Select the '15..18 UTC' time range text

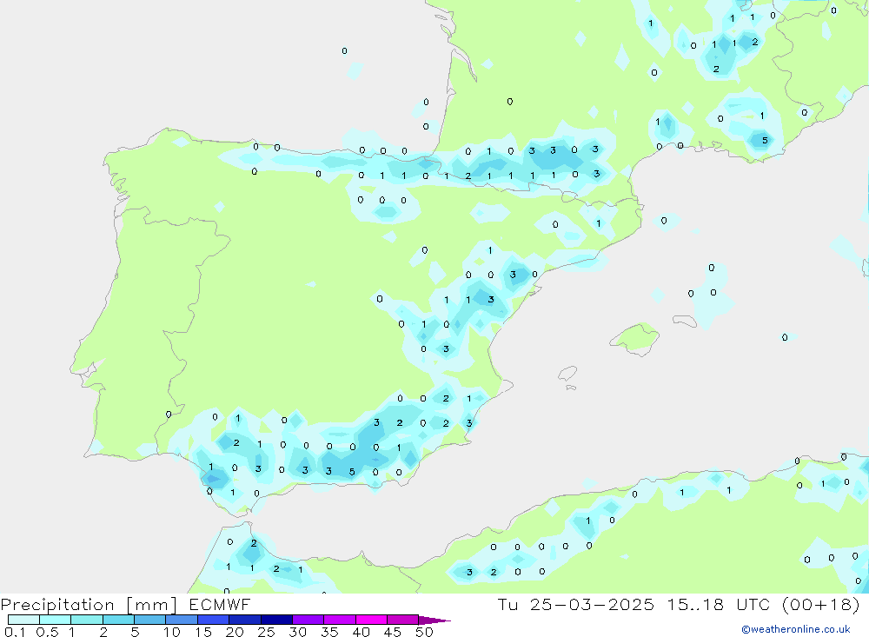click(x=720, y=604)
